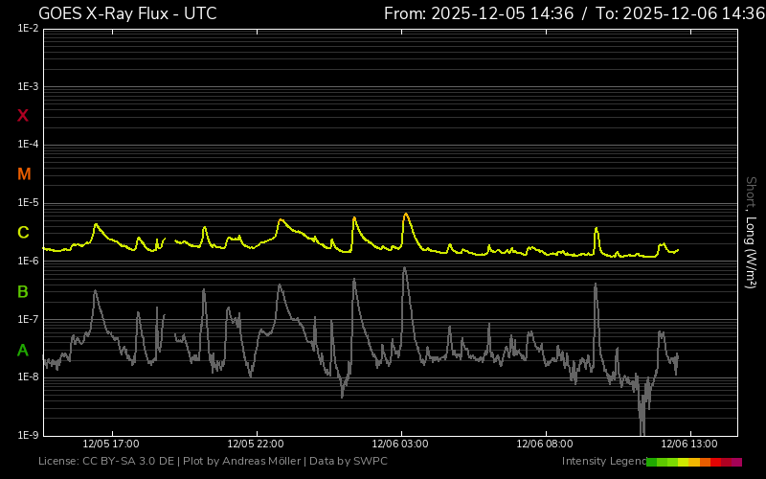Screen dimensions: 766x479
Task: Click the 12/05 22:00 time axis label
Action: coord(256,444)
